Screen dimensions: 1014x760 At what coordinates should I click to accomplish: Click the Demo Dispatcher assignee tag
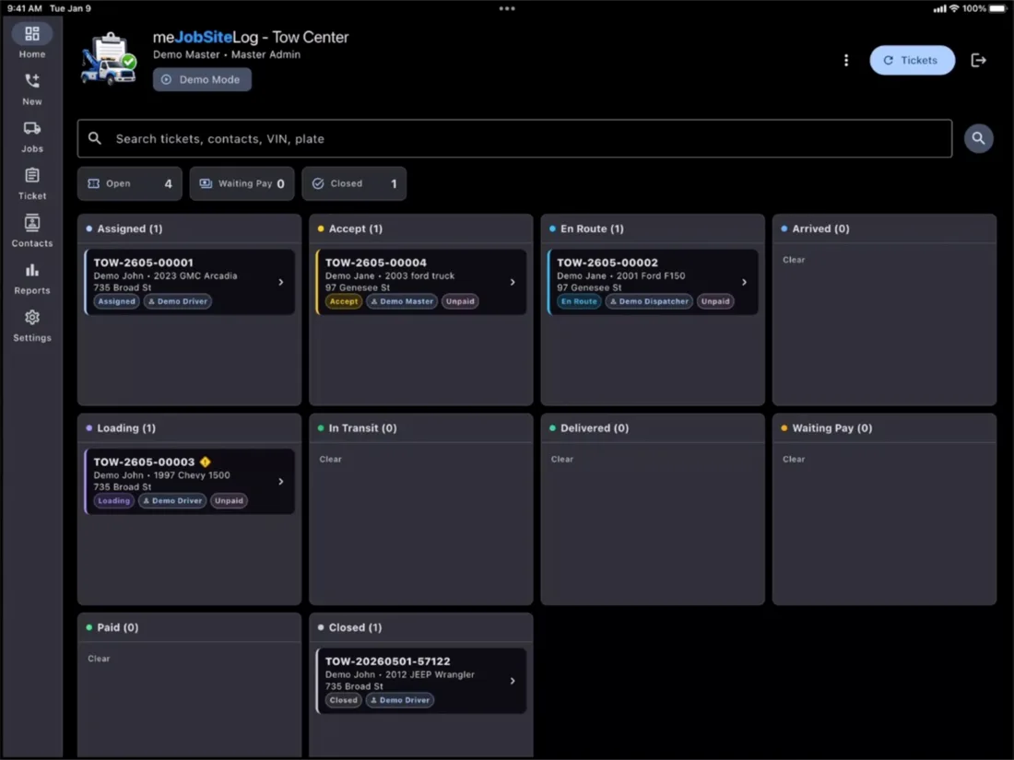(649, 301)
